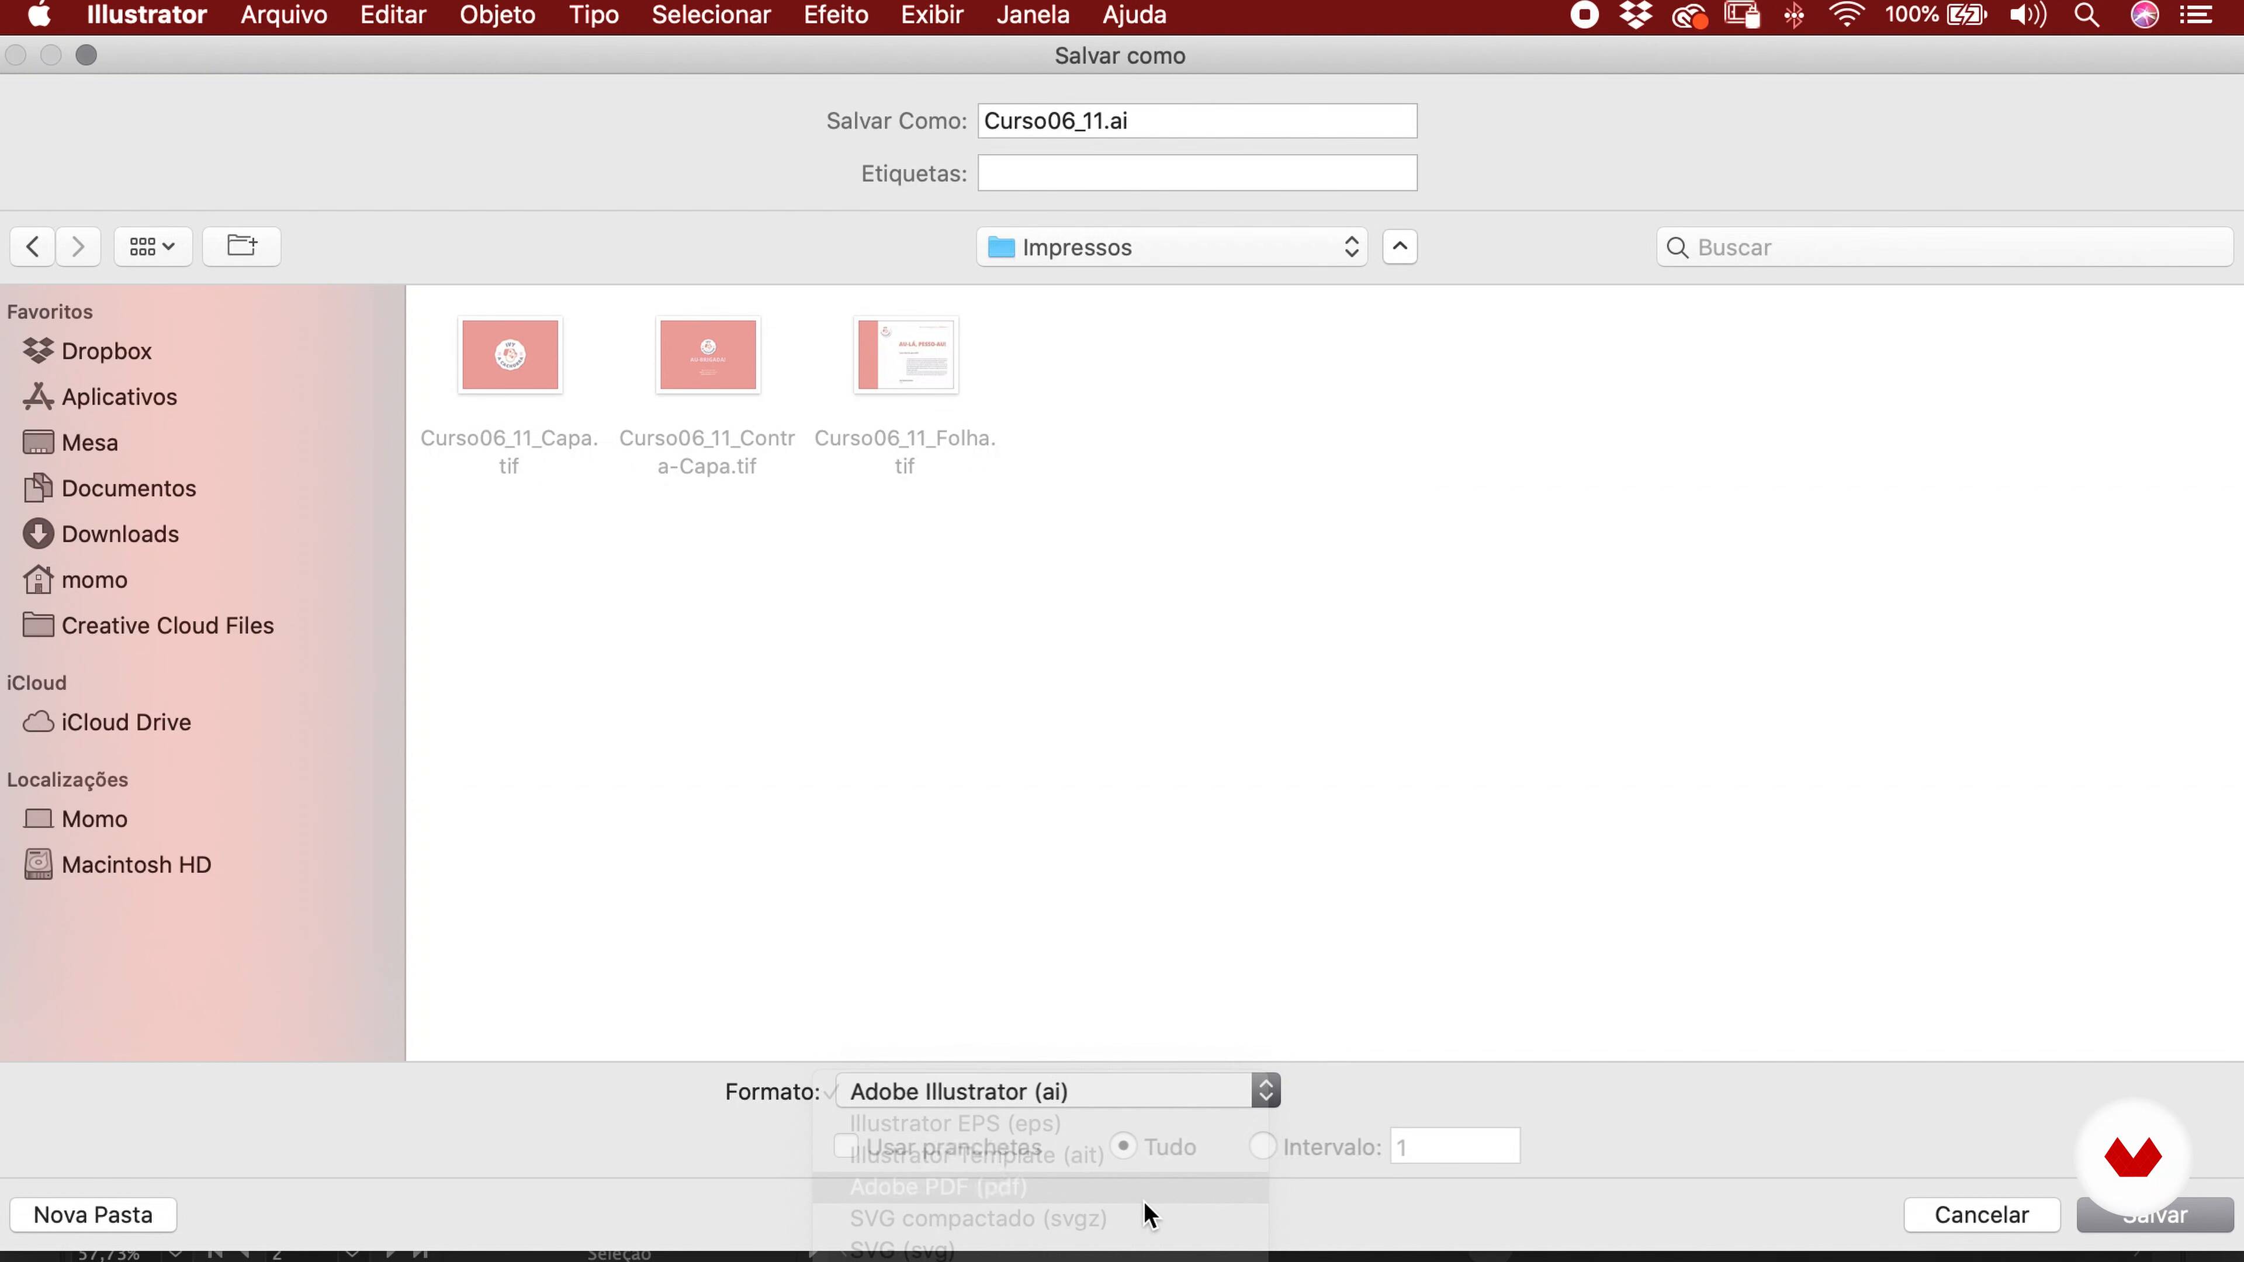
Task: Click the screen recording stop icon in the menu bar
Action: (1585, 15)
